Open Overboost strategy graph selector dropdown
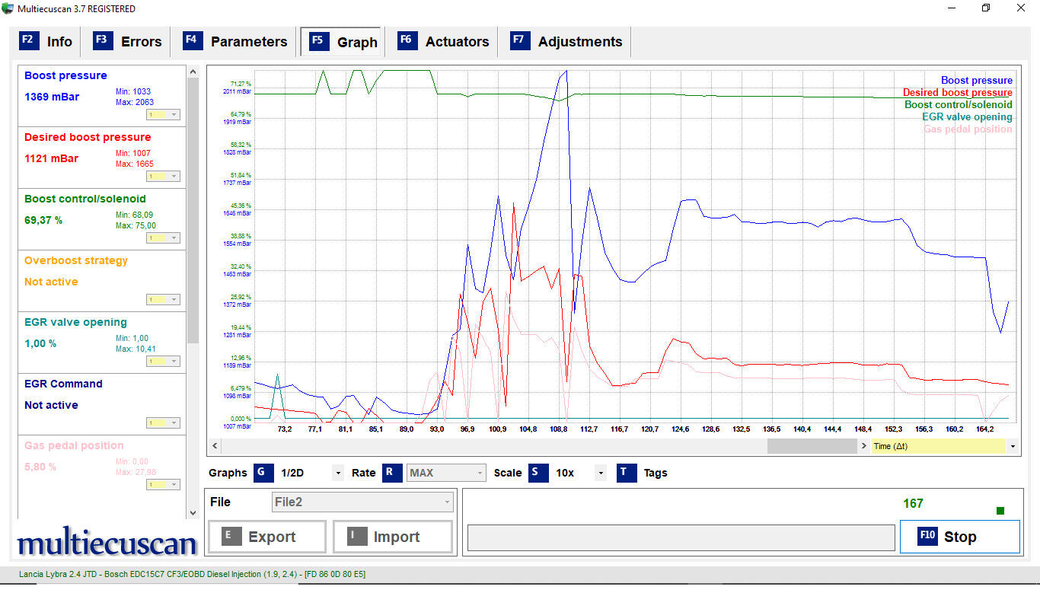 coord(164,300)
